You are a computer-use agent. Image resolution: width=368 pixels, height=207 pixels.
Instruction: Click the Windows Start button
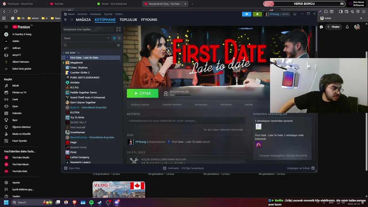[x=6, y=202]
